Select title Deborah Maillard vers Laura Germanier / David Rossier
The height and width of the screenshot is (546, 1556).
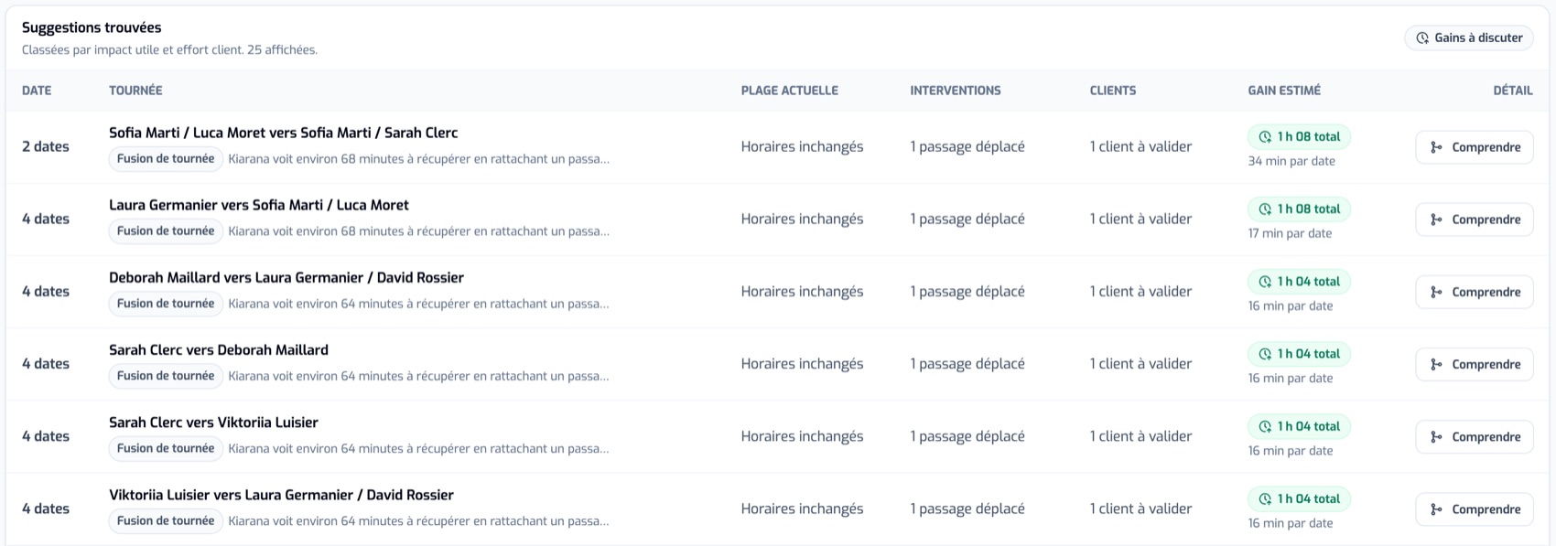point(286,277)
